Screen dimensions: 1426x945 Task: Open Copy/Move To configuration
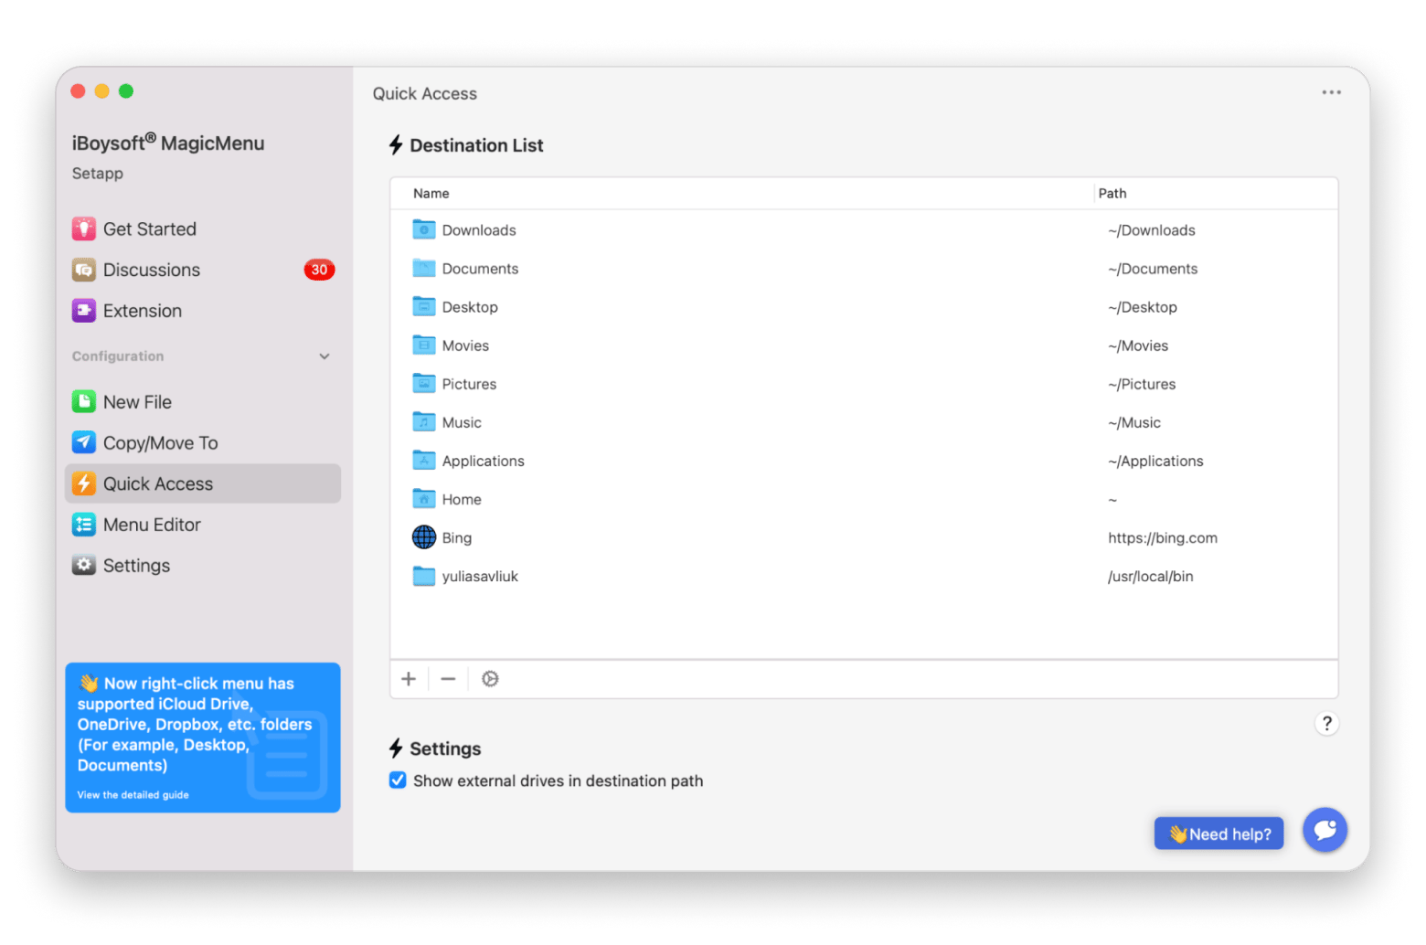click(160, 443)
